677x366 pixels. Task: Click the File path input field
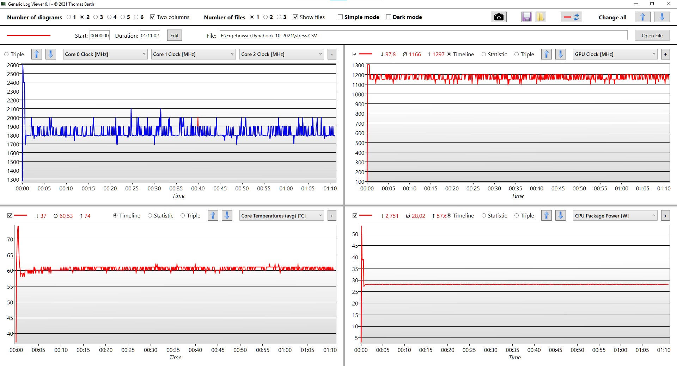[423, 36]
